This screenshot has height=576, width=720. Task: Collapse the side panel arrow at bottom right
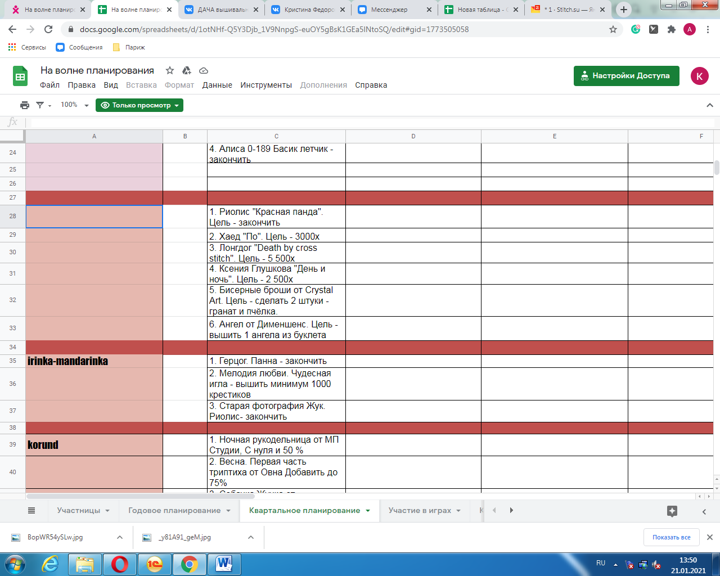704,511
